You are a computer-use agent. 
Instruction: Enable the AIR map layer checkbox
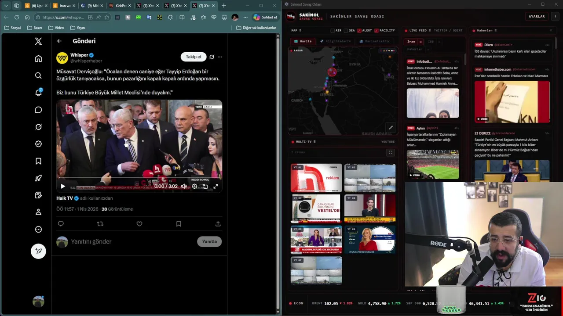pyautogui.click(x=333, y=30)
